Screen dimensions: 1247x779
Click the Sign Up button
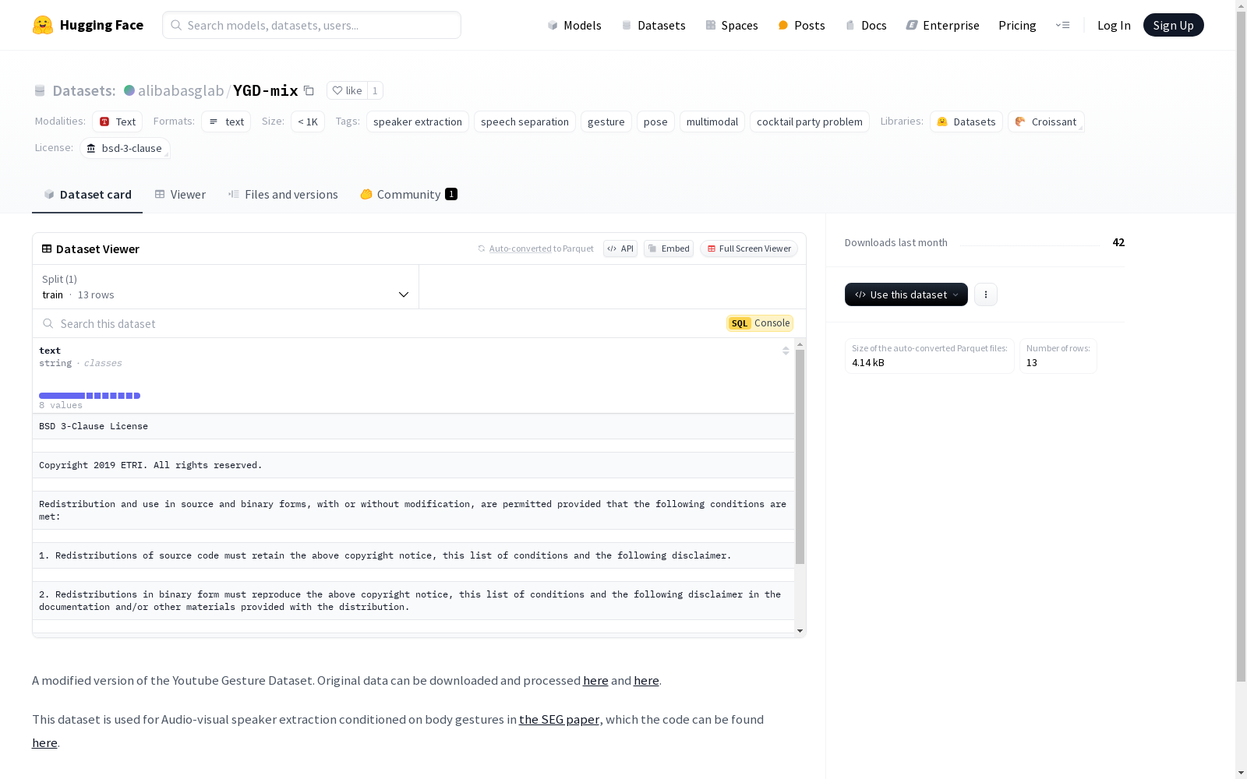(1174, 25)
